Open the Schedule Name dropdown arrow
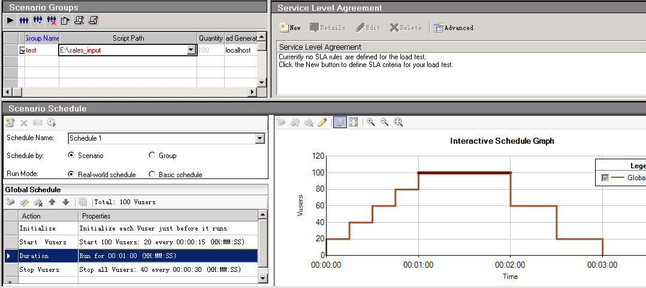The image size is (646, 288). (x=259, y=139)
